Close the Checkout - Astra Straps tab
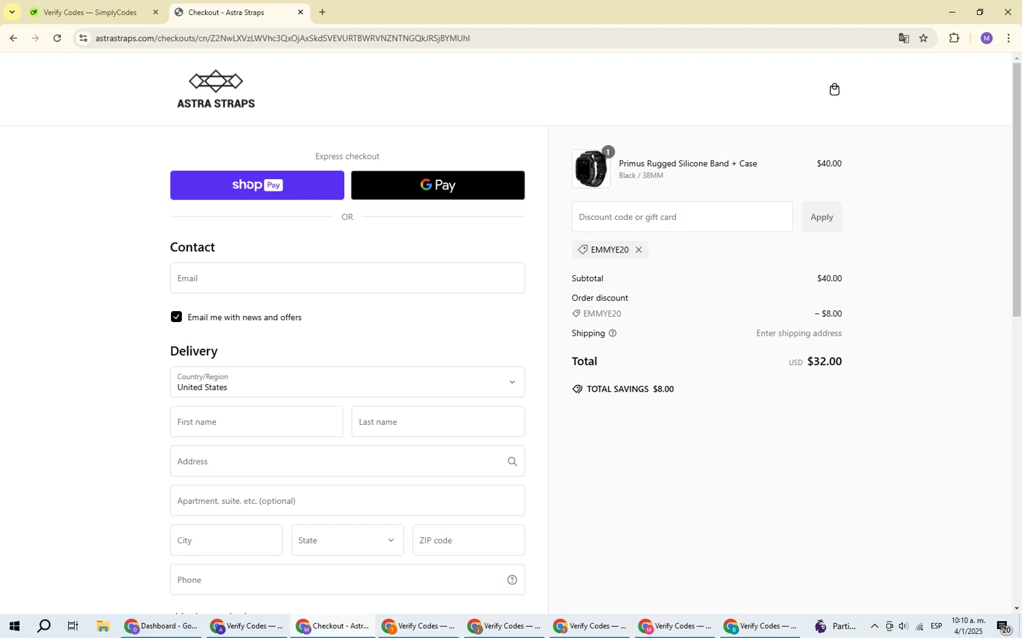 pyautogui.click(x=300, y=12)
